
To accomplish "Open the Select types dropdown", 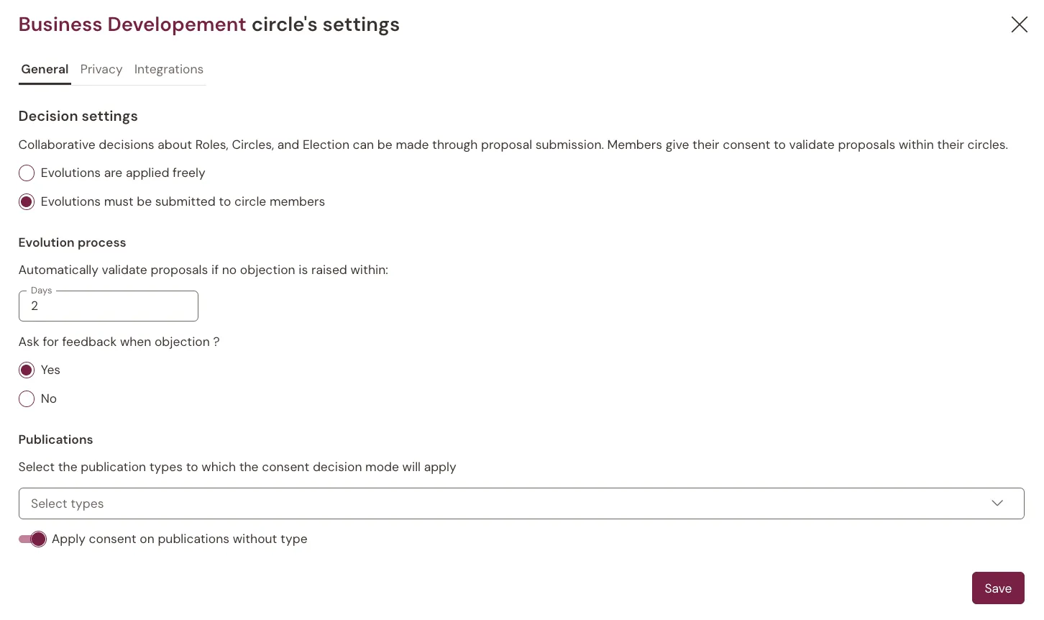I will pos(521,503).
